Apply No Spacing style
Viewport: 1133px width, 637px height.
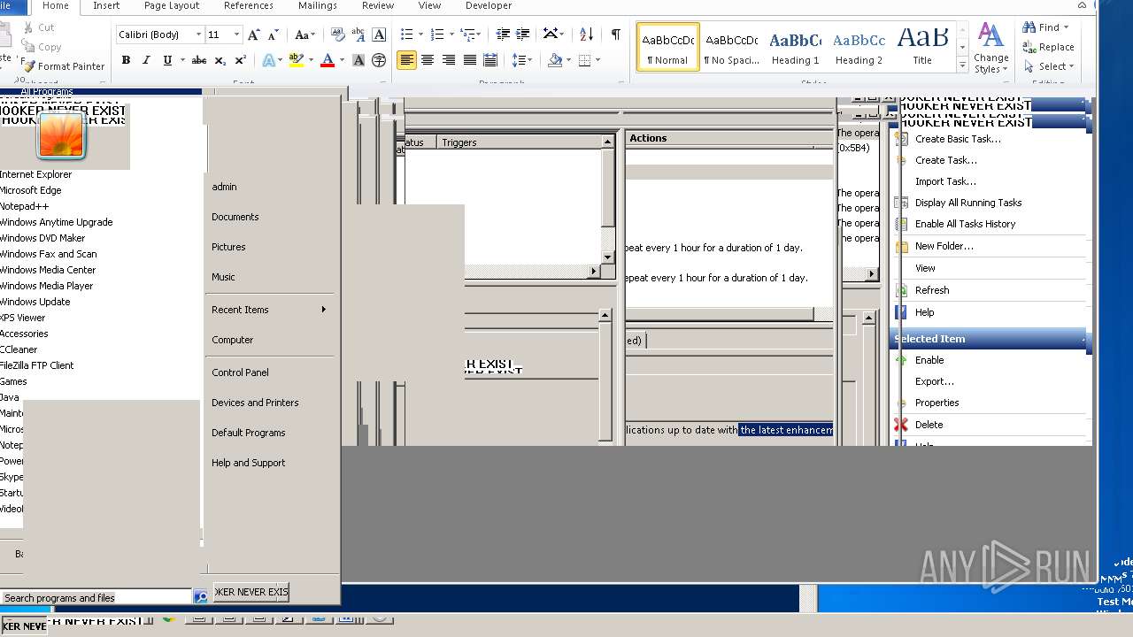(731, 47)
